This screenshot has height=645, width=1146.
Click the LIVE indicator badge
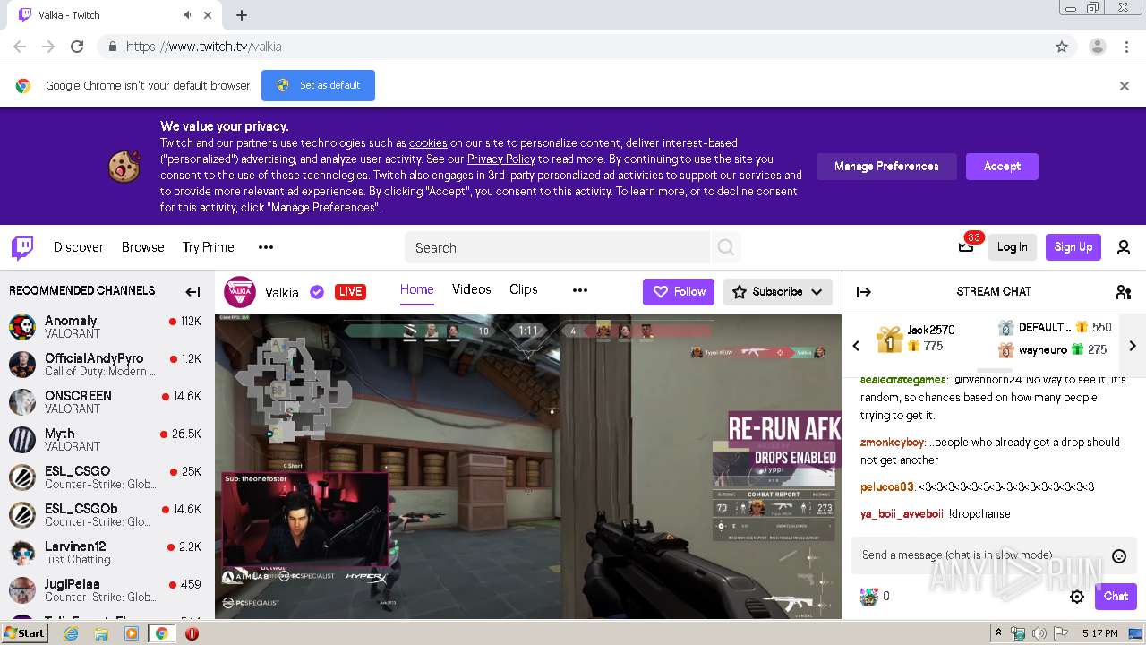click(350, 292)
